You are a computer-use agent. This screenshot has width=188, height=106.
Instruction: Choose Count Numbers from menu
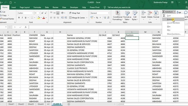click(x=173, y=23)
